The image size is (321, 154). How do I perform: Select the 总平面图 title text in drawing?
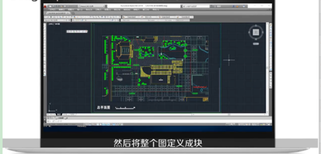(x=103, y=107)
